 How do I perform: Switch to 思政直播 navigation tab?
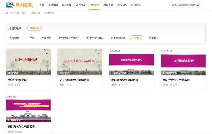(108, 5)
